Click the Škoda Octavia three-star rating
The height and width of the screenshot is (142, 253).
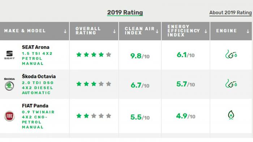(x=94, y=84)
